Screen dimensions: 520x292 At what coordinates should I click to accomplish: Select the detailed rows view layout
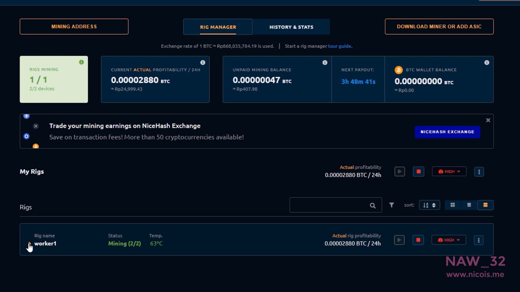485,205
